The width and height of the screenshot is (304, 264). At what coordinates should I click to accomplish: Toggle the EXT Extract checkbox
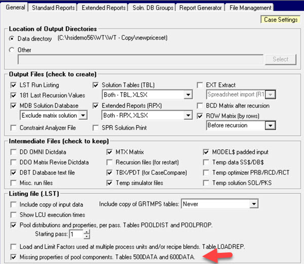200,85
